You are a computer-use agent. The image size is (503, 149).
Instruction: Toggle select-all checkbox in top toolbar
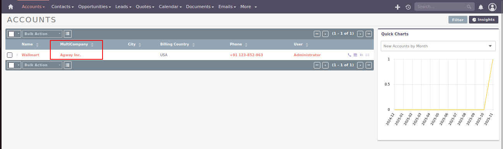[12, 34]
